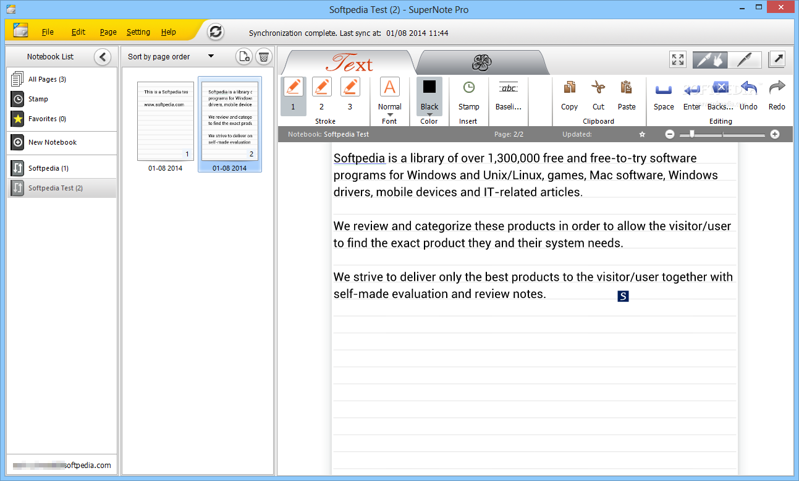Screen dimensions: 799x481
Task: Open the Baseline option
Action: (x=509, y=95)
